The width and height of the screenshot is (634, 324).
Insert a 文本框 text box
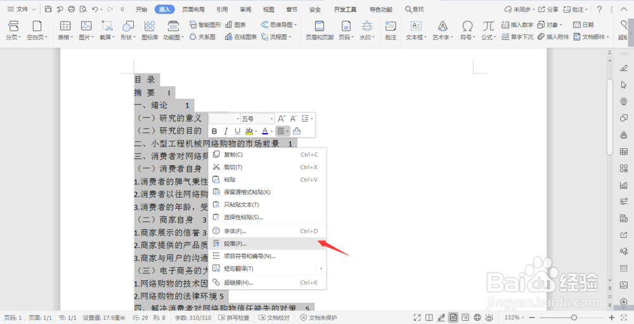click(416, 30)
